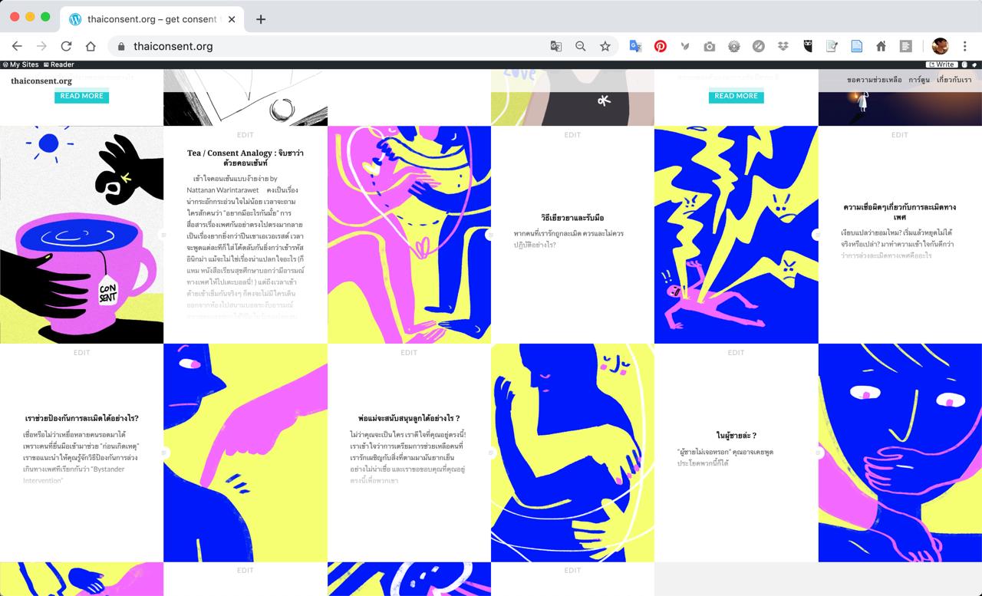This screenshot has height=596, width=982.
Task: Click the zoom magnifier icon in address bar
Action: point(581,46)
